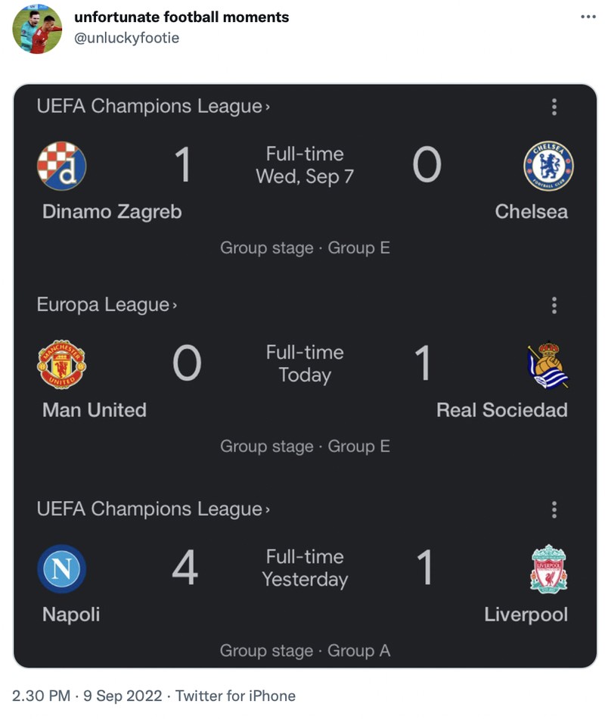The image size is (605, 719).
Task: Expand the first UEFA Champions League header
Action: coord(153,107)
